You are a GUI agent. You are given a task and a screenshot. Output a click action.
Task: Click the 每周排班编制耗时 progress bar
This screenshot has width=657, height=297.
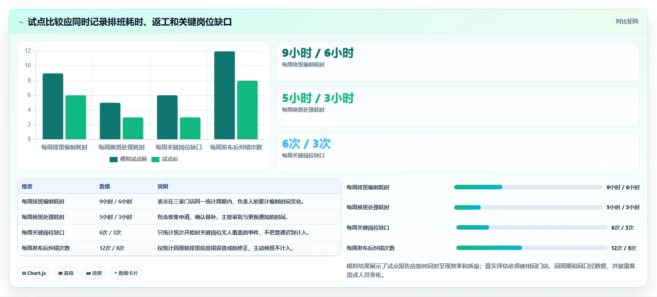[x=528, y=187]
